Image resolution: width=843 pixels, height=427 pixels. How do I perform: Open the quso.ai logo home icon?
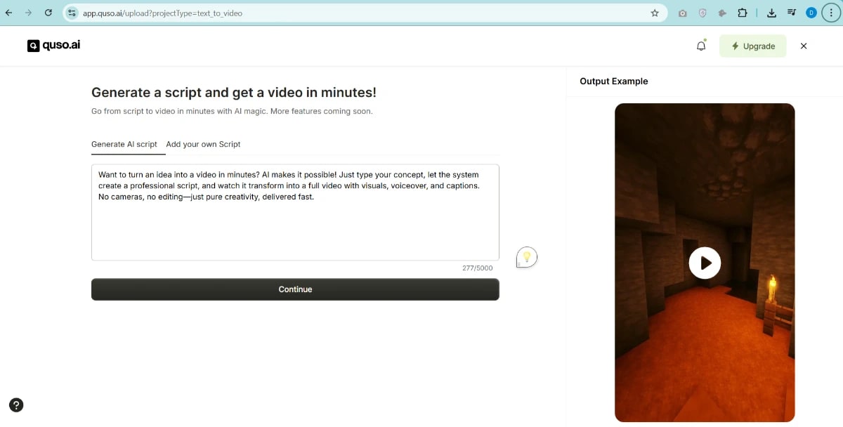32,45
